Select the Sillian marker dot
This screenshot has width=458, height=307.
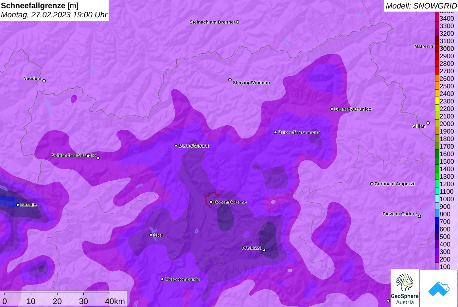[x=428, y=123]
